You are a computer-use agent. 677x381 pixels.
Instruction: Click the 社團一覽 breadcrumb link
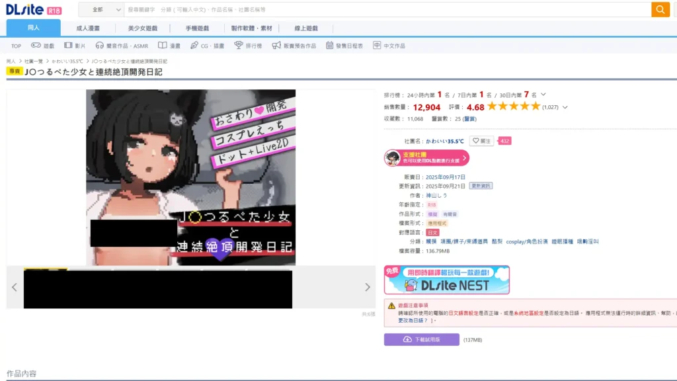coord(34,62)
